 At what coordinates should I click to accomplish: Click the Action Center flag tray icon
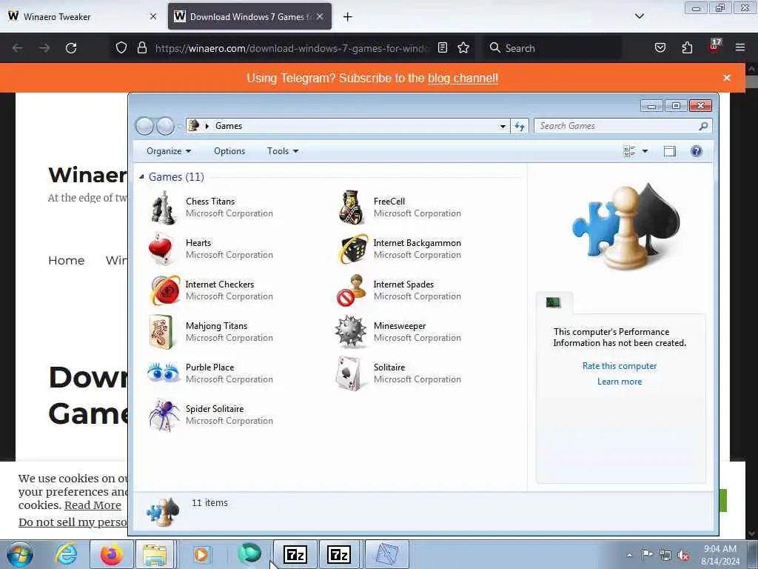647,554
